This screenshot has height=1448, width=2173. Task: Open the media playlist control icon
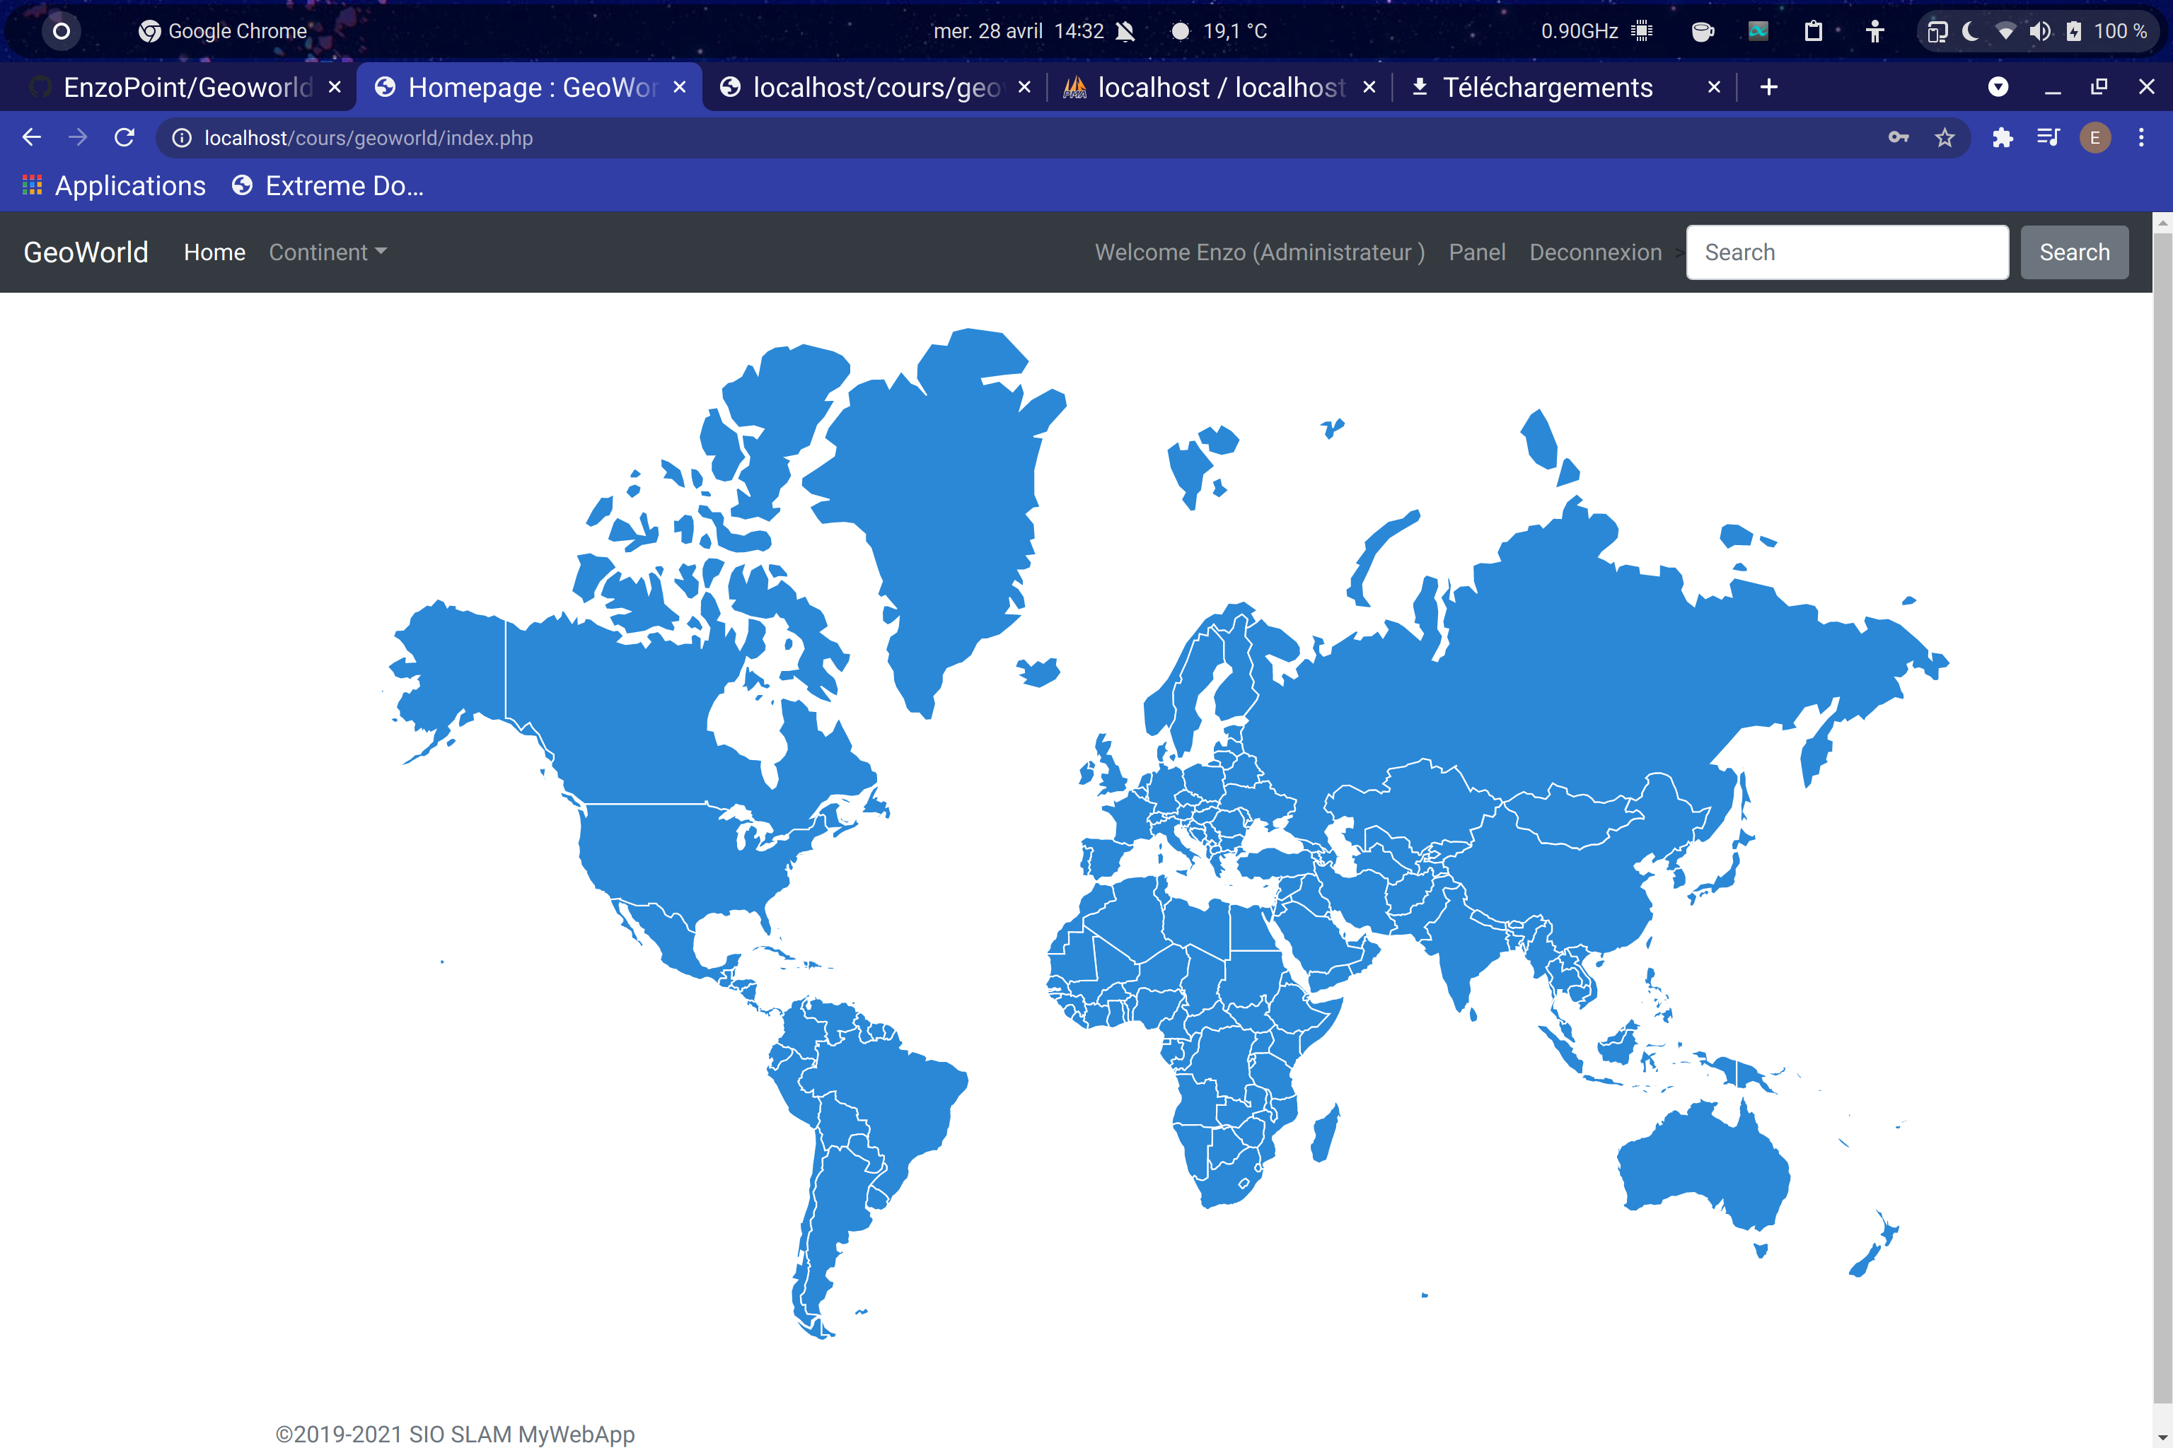tap(2049, 136)
